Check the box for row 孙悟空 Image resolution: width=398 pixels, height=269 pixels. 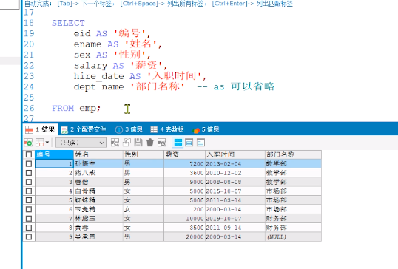tap(29, 164)
